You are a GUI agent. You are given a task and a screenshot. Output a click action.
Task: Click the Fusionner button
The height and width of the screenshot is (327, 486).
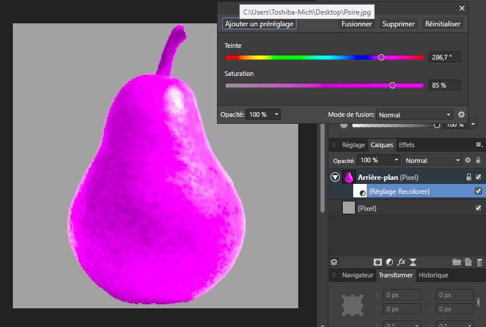(356, 24)
